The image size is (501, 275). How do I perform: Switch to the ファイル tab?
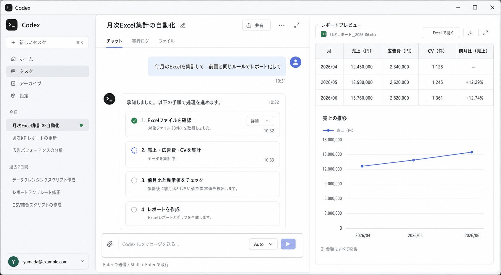[167, 41]
